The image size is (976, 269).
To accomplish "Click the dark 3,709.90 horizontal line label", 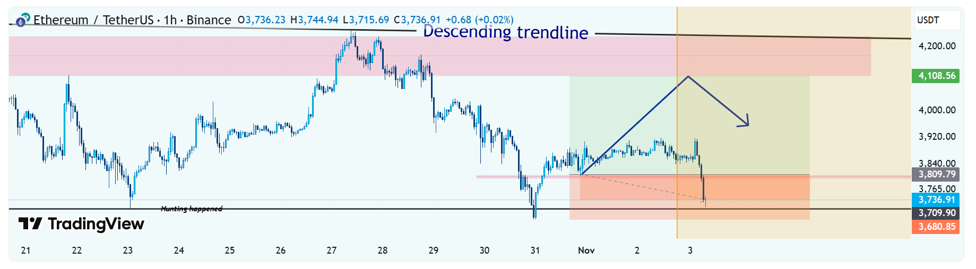I will [x=937, y=213].
